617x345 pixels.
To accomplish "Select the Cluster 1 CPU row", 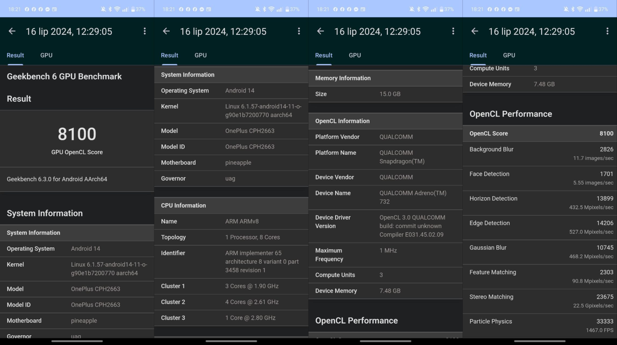I will click(x=231, y=286).
